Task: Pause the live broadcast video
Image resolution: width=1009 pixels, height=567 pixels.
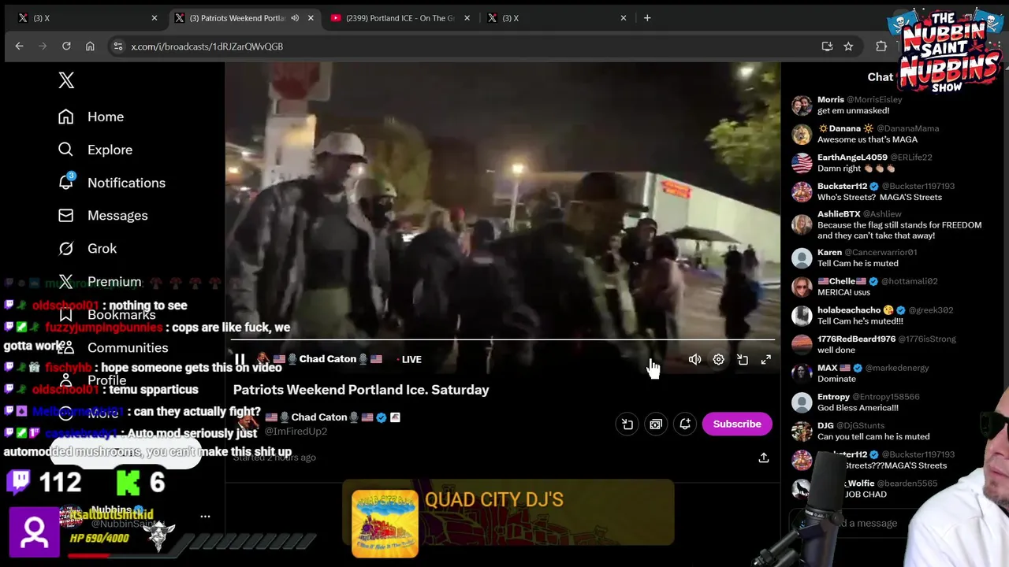Action: [240, 359]
